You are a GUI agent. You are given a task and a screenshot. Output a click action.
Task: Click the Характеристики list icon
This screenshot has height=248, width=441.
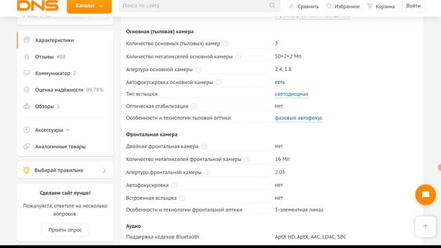click(27, 40)
